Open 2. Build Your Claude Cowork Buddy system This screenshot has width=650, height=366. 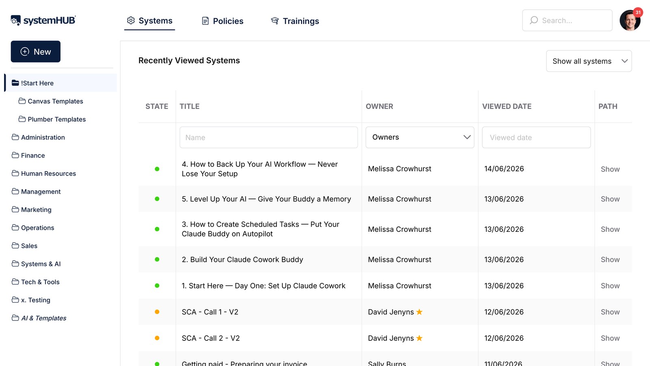pos(243,259)
